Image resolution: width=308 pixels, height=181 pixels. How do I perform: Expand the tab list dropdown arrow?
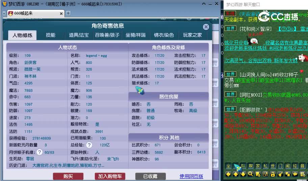[4, 13]
